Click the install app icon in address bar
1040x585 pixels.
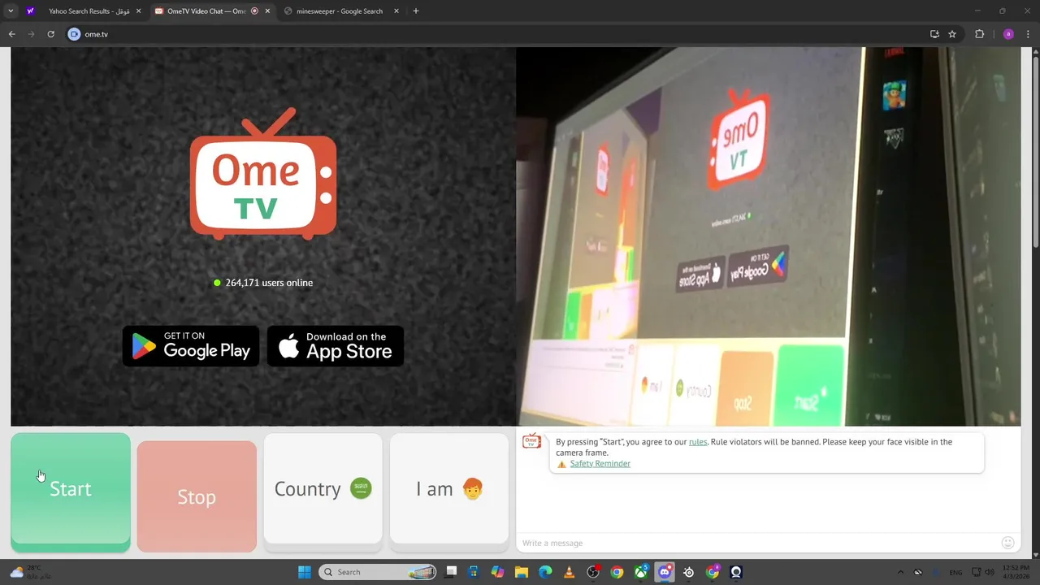point(934,34)
